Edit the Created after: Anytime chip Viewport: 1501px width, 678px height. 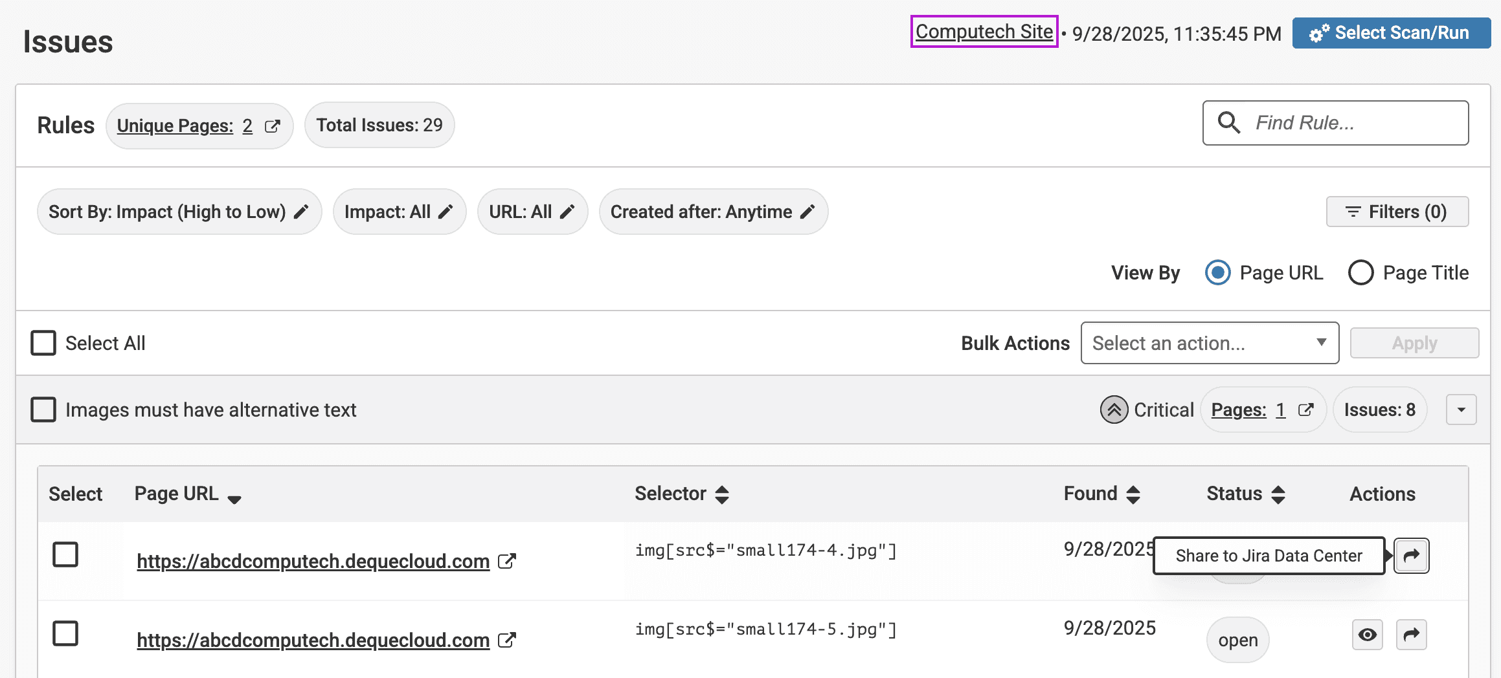pos(712,212)
